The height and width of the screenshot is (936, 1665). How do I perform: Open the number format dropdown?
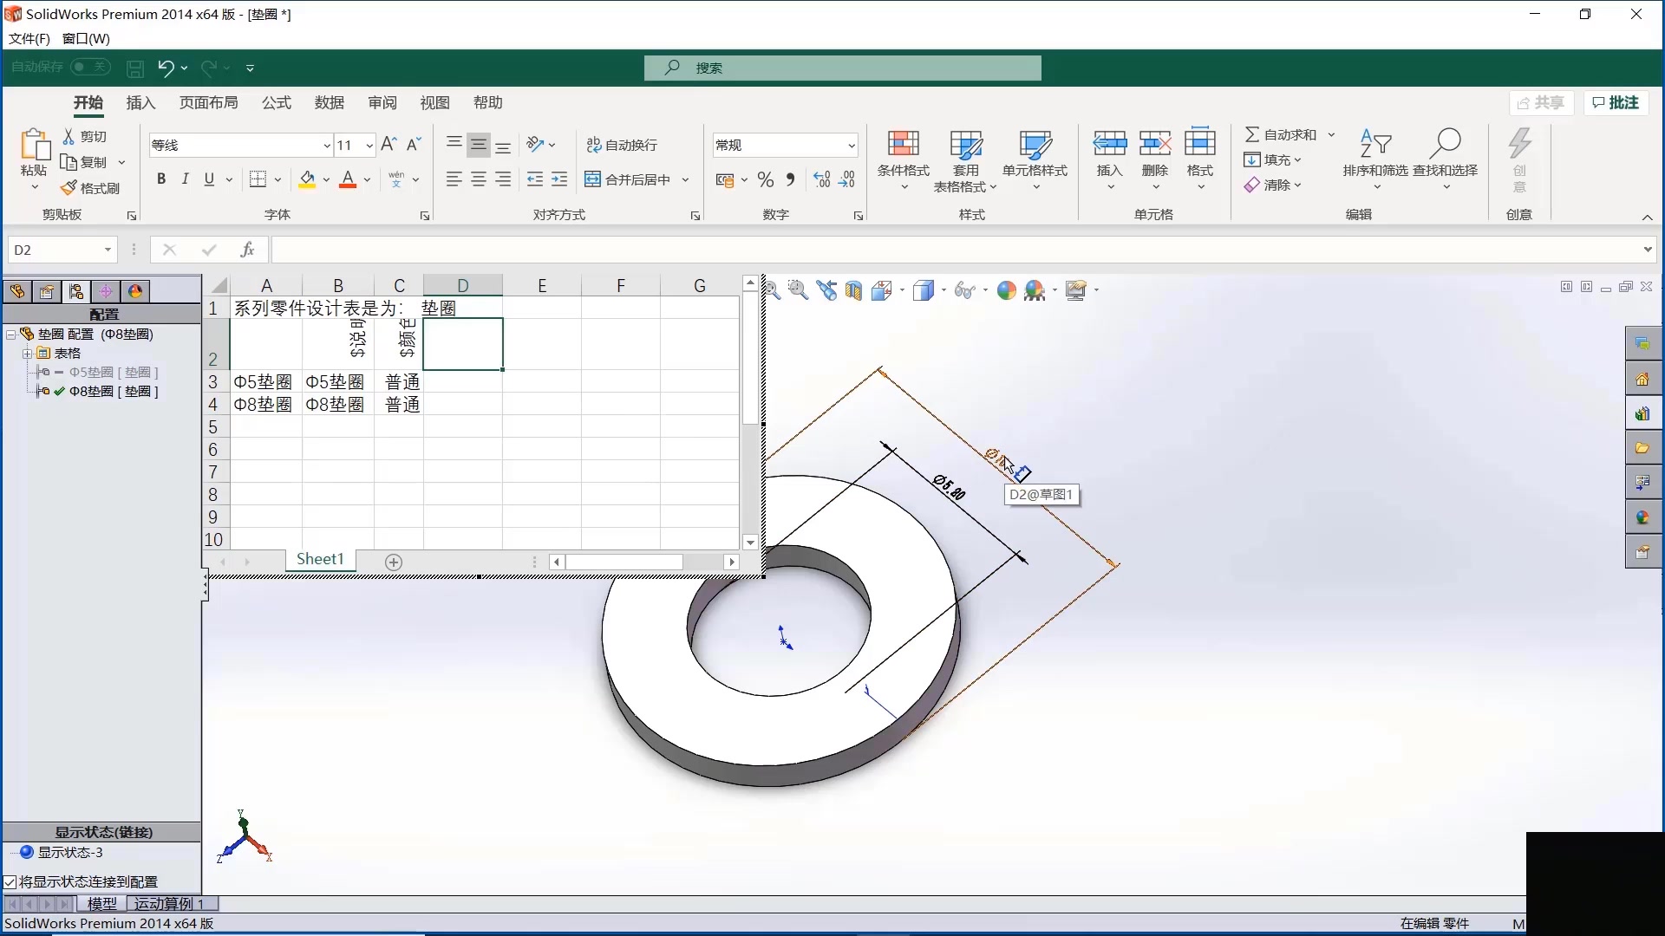tap(852, 146)
